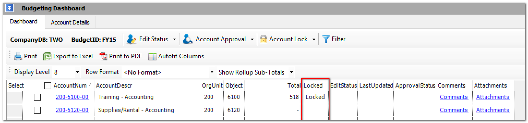Click the Export to Excel icon
The height and width of the screenshot is (123, 528).
point(47,56)
